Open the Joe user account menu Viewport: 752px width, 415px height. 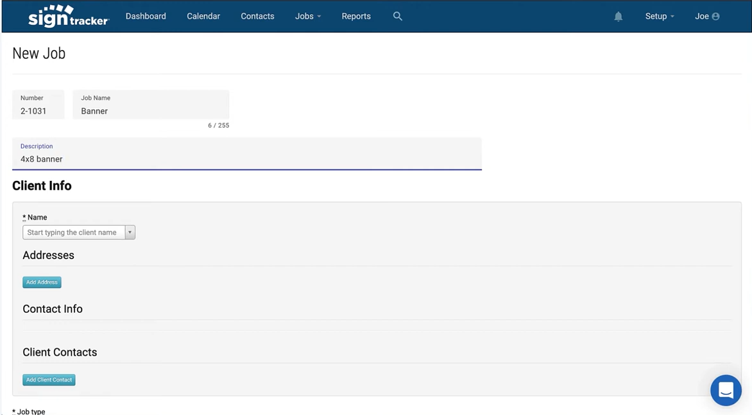coord(707,16)
